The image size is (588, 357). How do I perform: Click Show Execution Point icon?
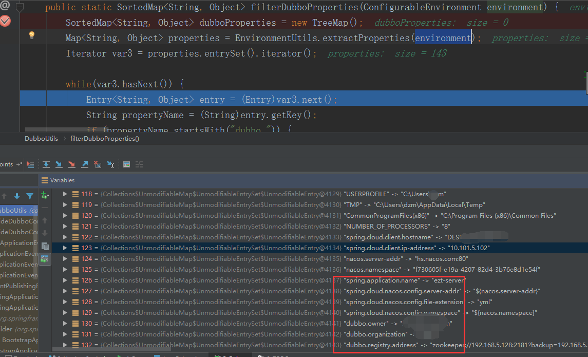tap(30, 164)
